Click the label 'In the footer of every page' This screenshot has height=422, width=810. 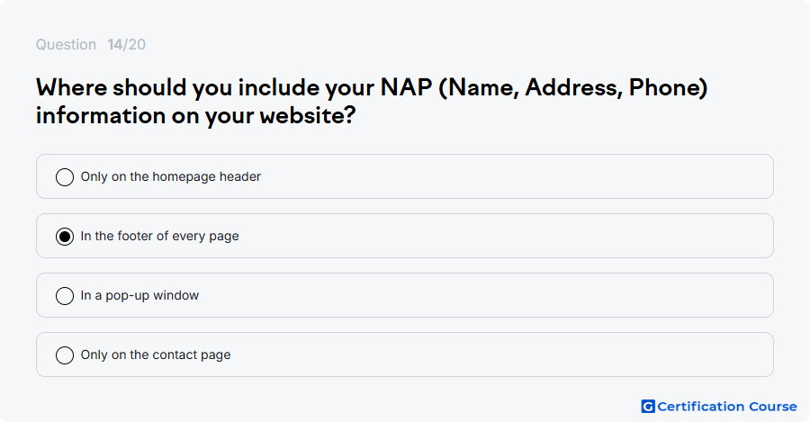159,236
